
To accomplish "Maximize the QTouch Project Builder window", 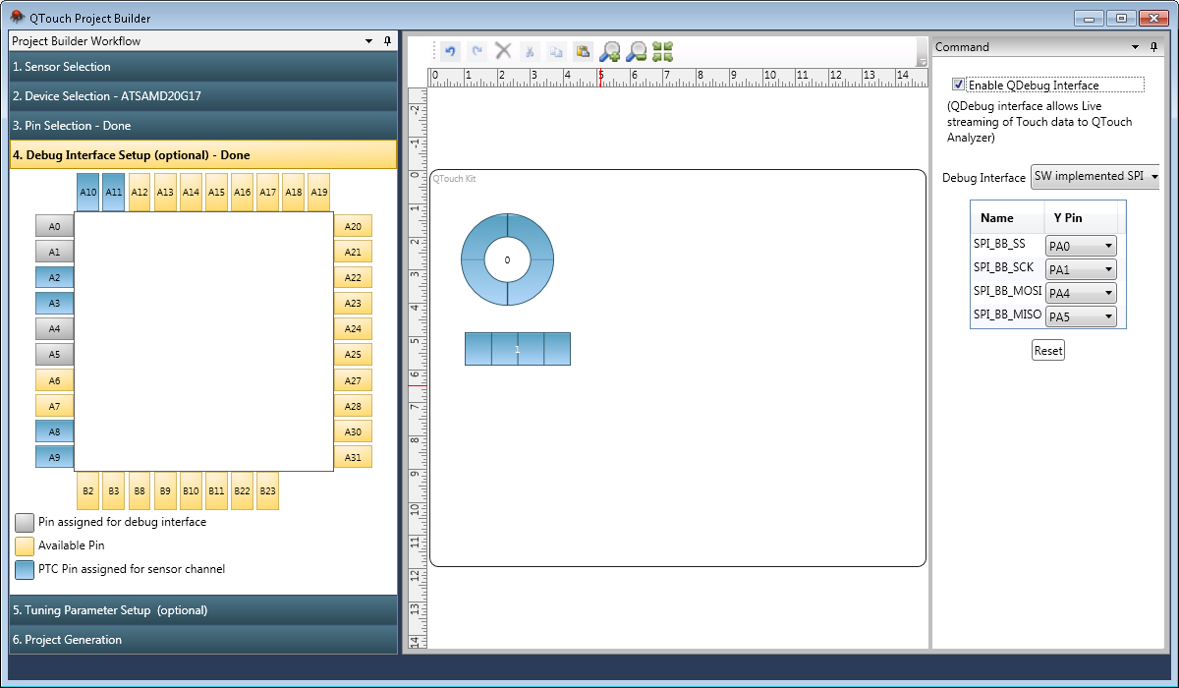I will [1121, 18].
